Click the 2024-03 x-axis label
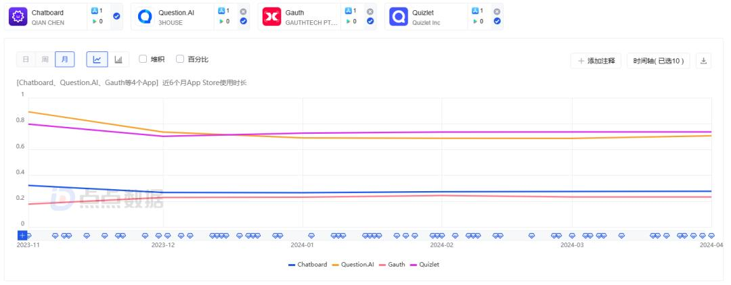731x285 pixels. coord(572,244)
